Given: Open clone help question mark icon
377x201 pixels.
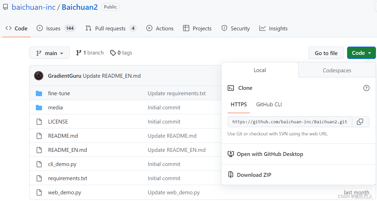Looking at the screenshot, I should pyautogui.click(x=366, y=88).
